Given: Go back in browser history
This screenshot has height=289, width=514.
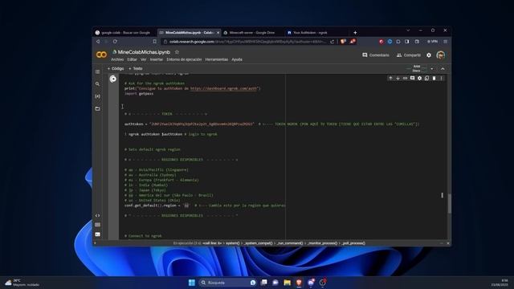Looking at the screenshot, I should tap(98, 42).
